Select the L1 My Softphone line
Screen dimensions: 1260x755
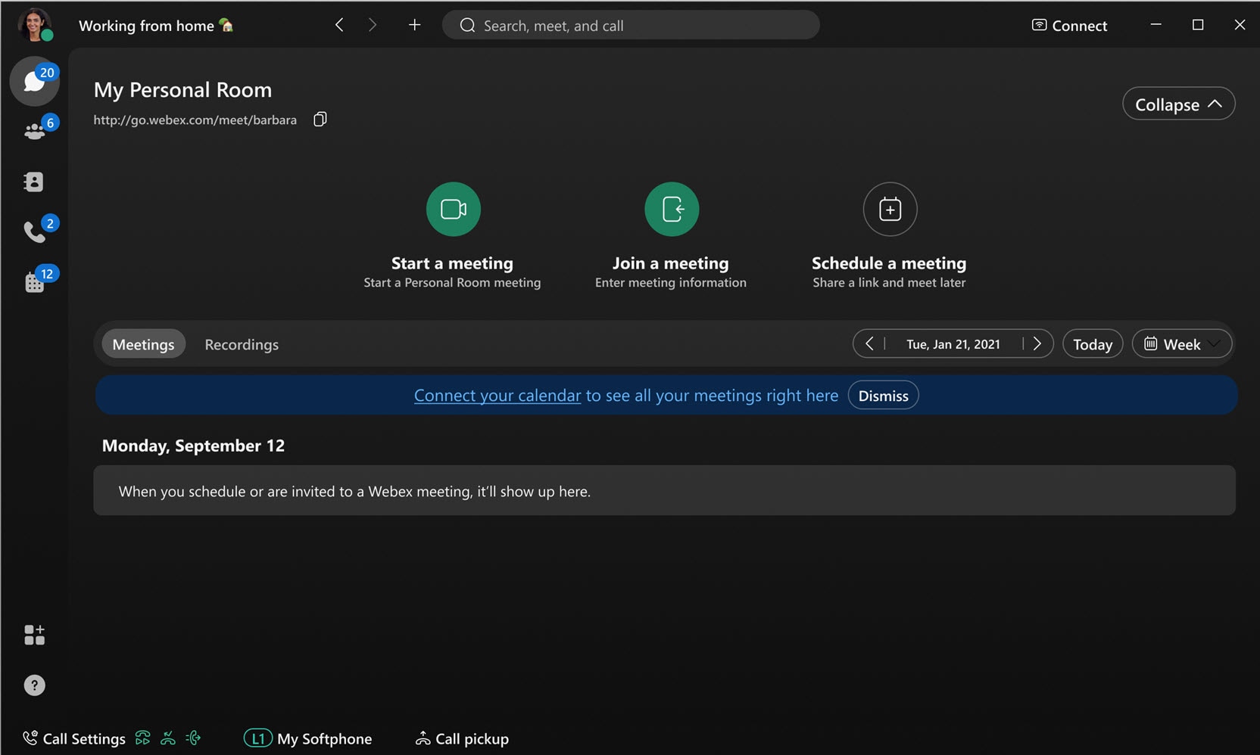pos(308,738)
